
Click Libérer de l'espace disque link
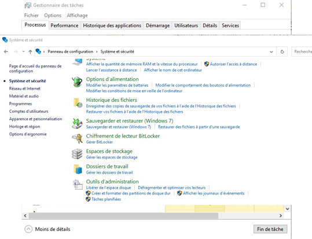click(x=108, y=187)
